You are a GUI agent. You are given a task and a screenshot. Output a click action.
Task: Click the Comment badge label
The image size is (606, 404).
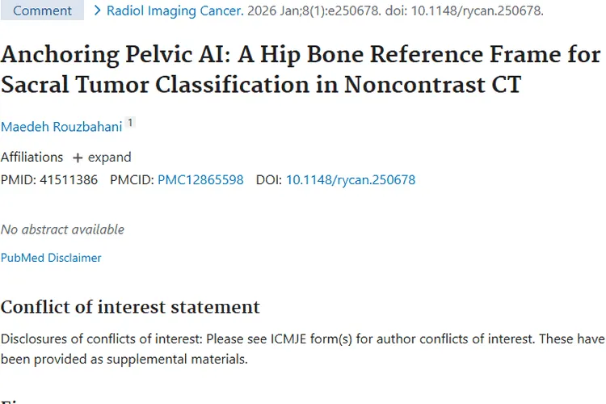pyautogui.click(x=42, y=11)
